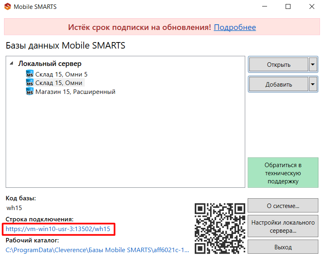Collapse the Локальный сервер tree node
The width and height of the screenshot is (324, 259).
coord(12,64)
